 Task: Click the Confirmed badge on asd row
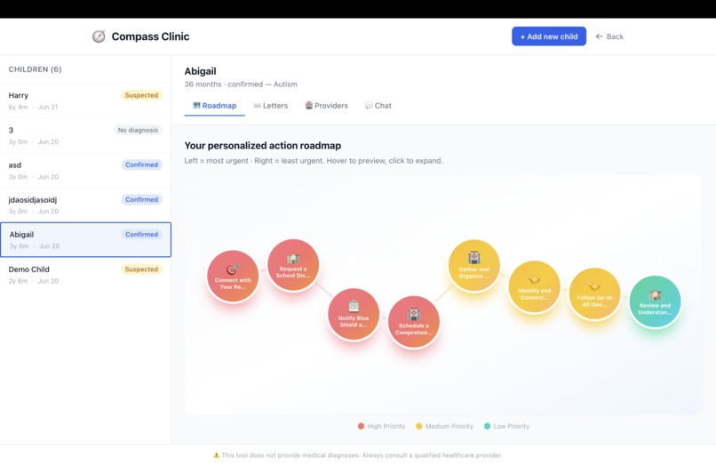click(x=141, y=165)
